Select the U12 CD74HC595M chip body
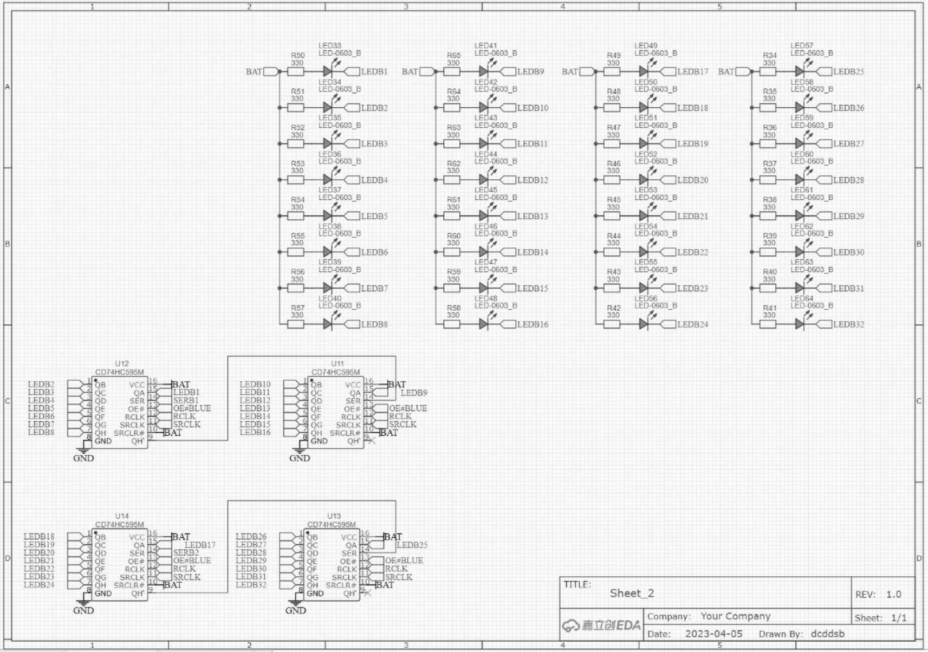This screenshot has width=928, height=652. point(120,413)
